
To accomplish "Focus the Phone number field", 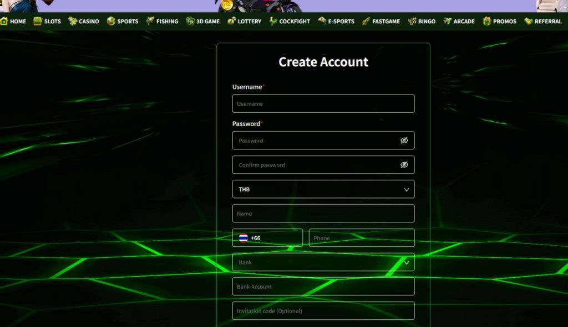I will 361,238.
